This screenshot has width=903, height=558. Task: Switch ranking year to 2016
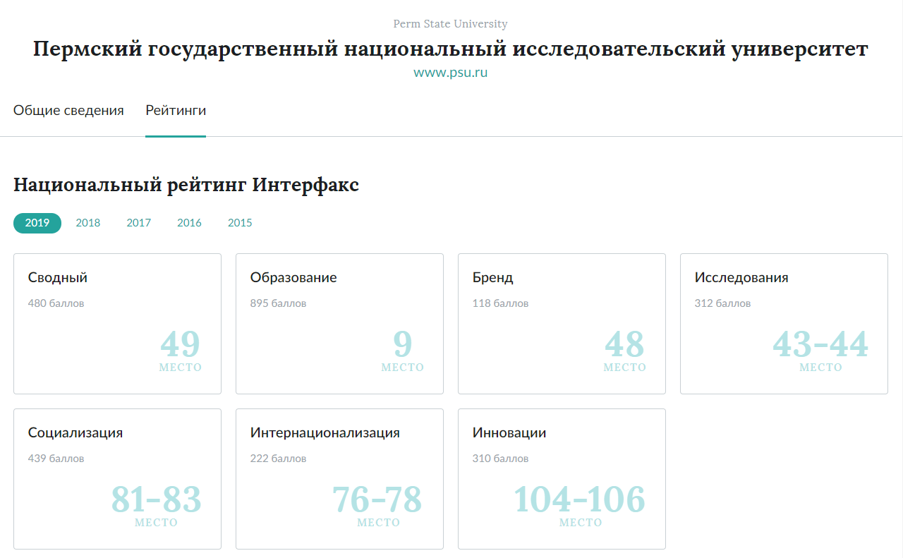point(189,223)
